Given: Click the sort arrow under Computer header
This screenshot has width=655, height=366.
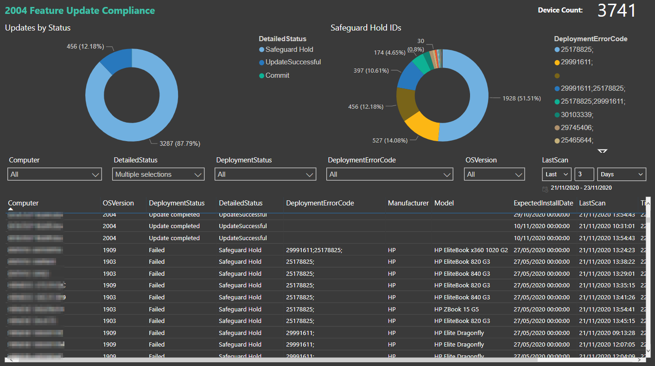Looking at the screenshot, I should click(11, 209).
